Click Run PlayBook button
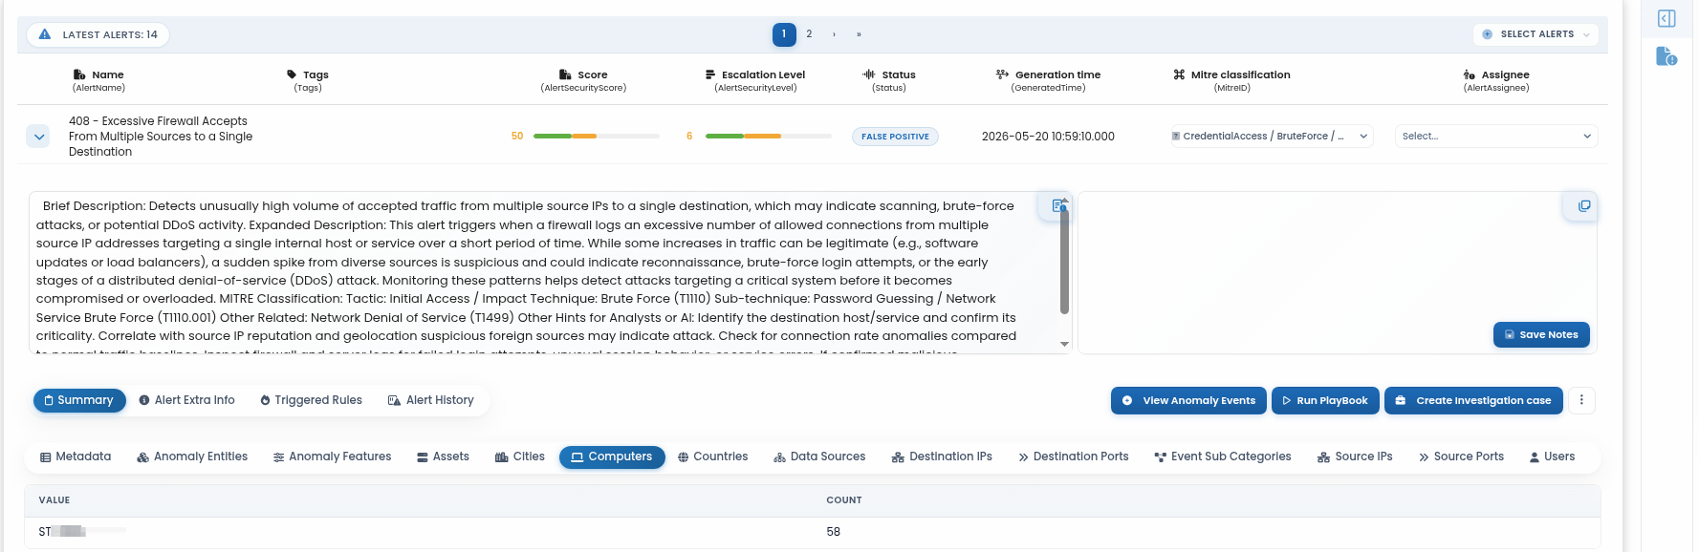Screen dimensions: 1699x552 (1325, 400)
